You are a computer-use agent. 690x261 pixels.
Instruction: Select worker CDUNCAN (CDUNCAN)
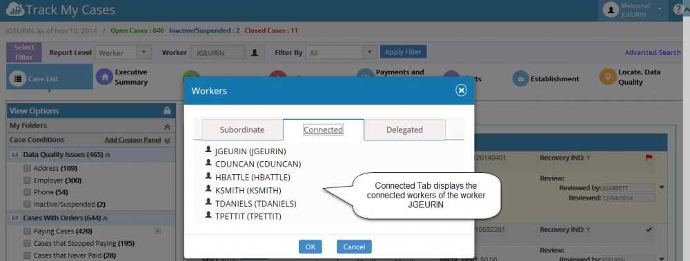[258, 165]
